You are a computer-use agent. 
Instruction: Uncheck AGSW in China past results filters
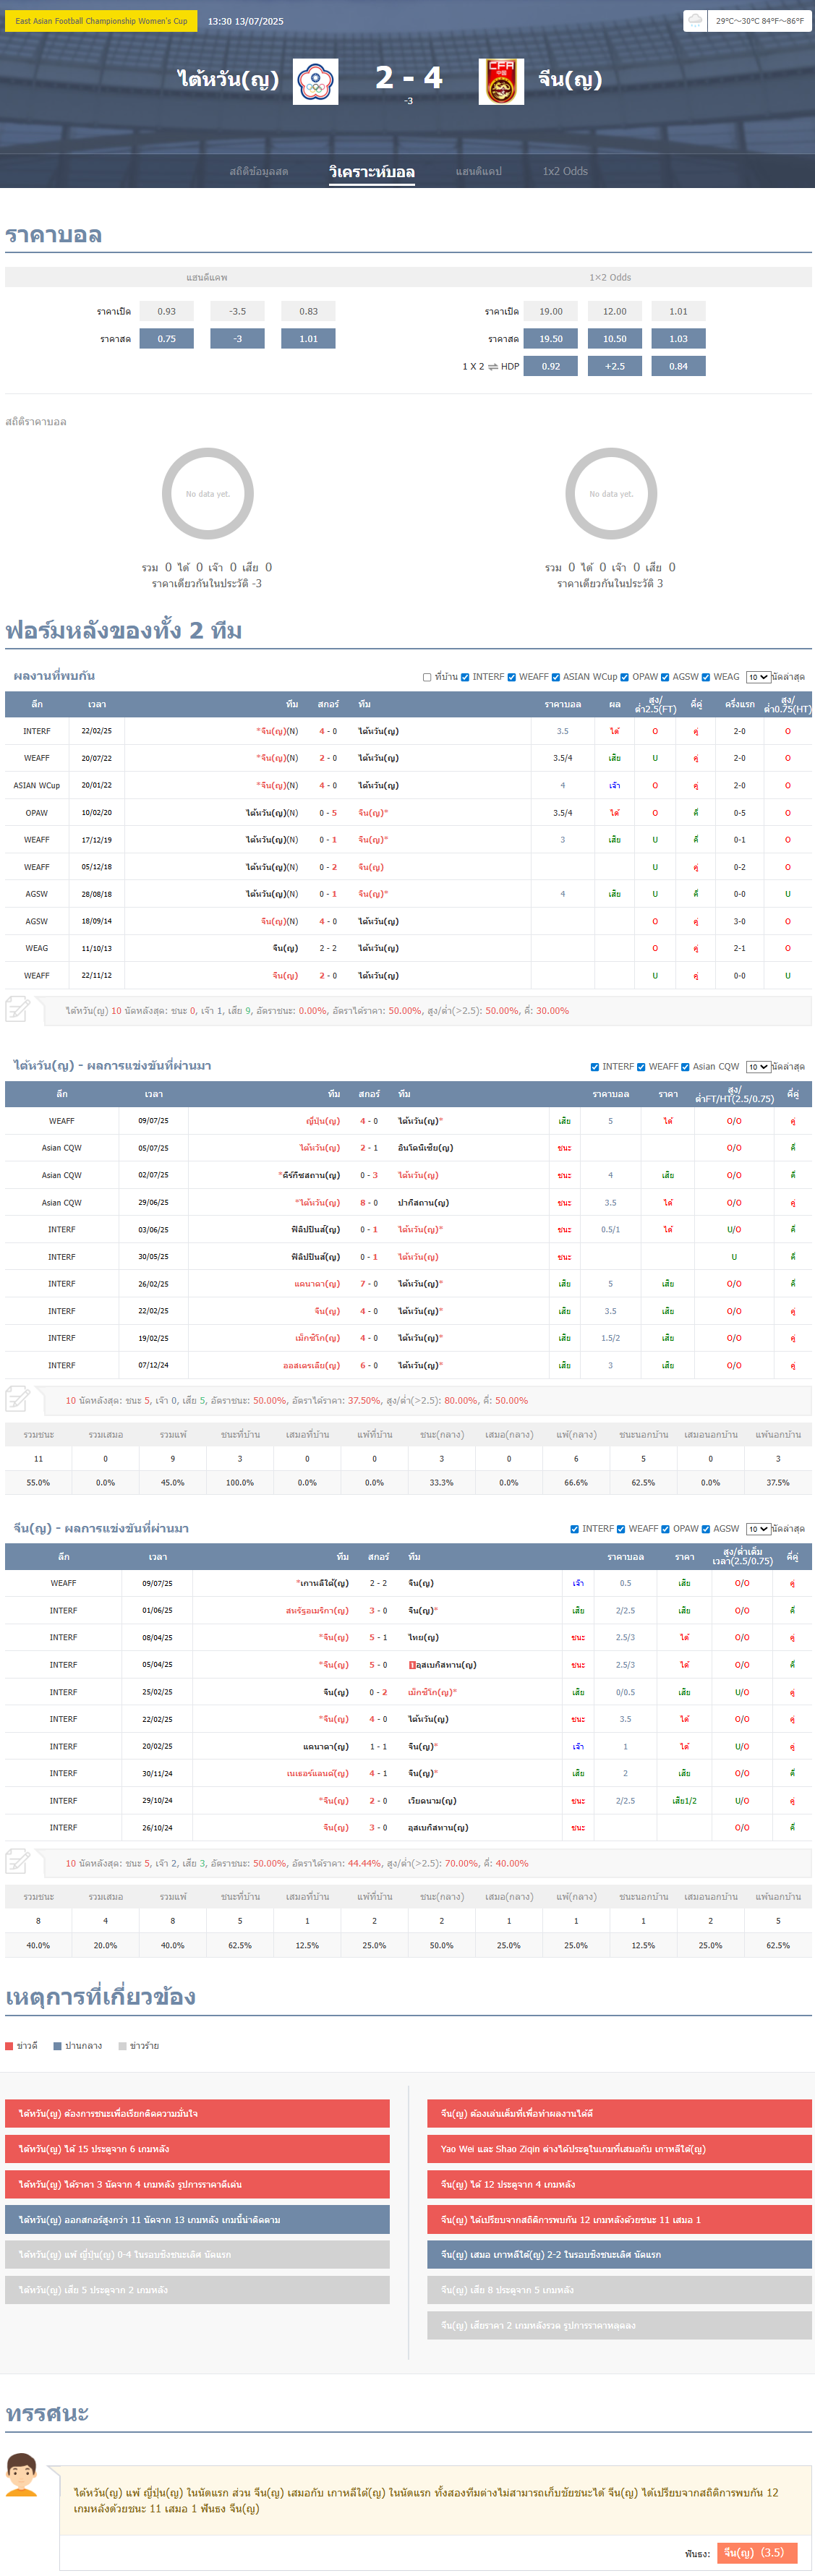tap(706, 1529)
